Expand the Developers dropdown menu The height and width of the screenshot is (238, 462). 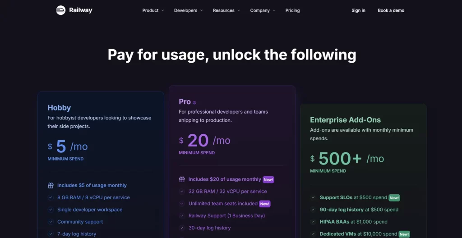point(189,10)
